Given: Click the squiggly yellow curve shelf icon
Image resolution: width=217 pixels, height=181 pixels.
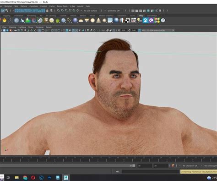Looking at the screenshot, I should [69, 20].
